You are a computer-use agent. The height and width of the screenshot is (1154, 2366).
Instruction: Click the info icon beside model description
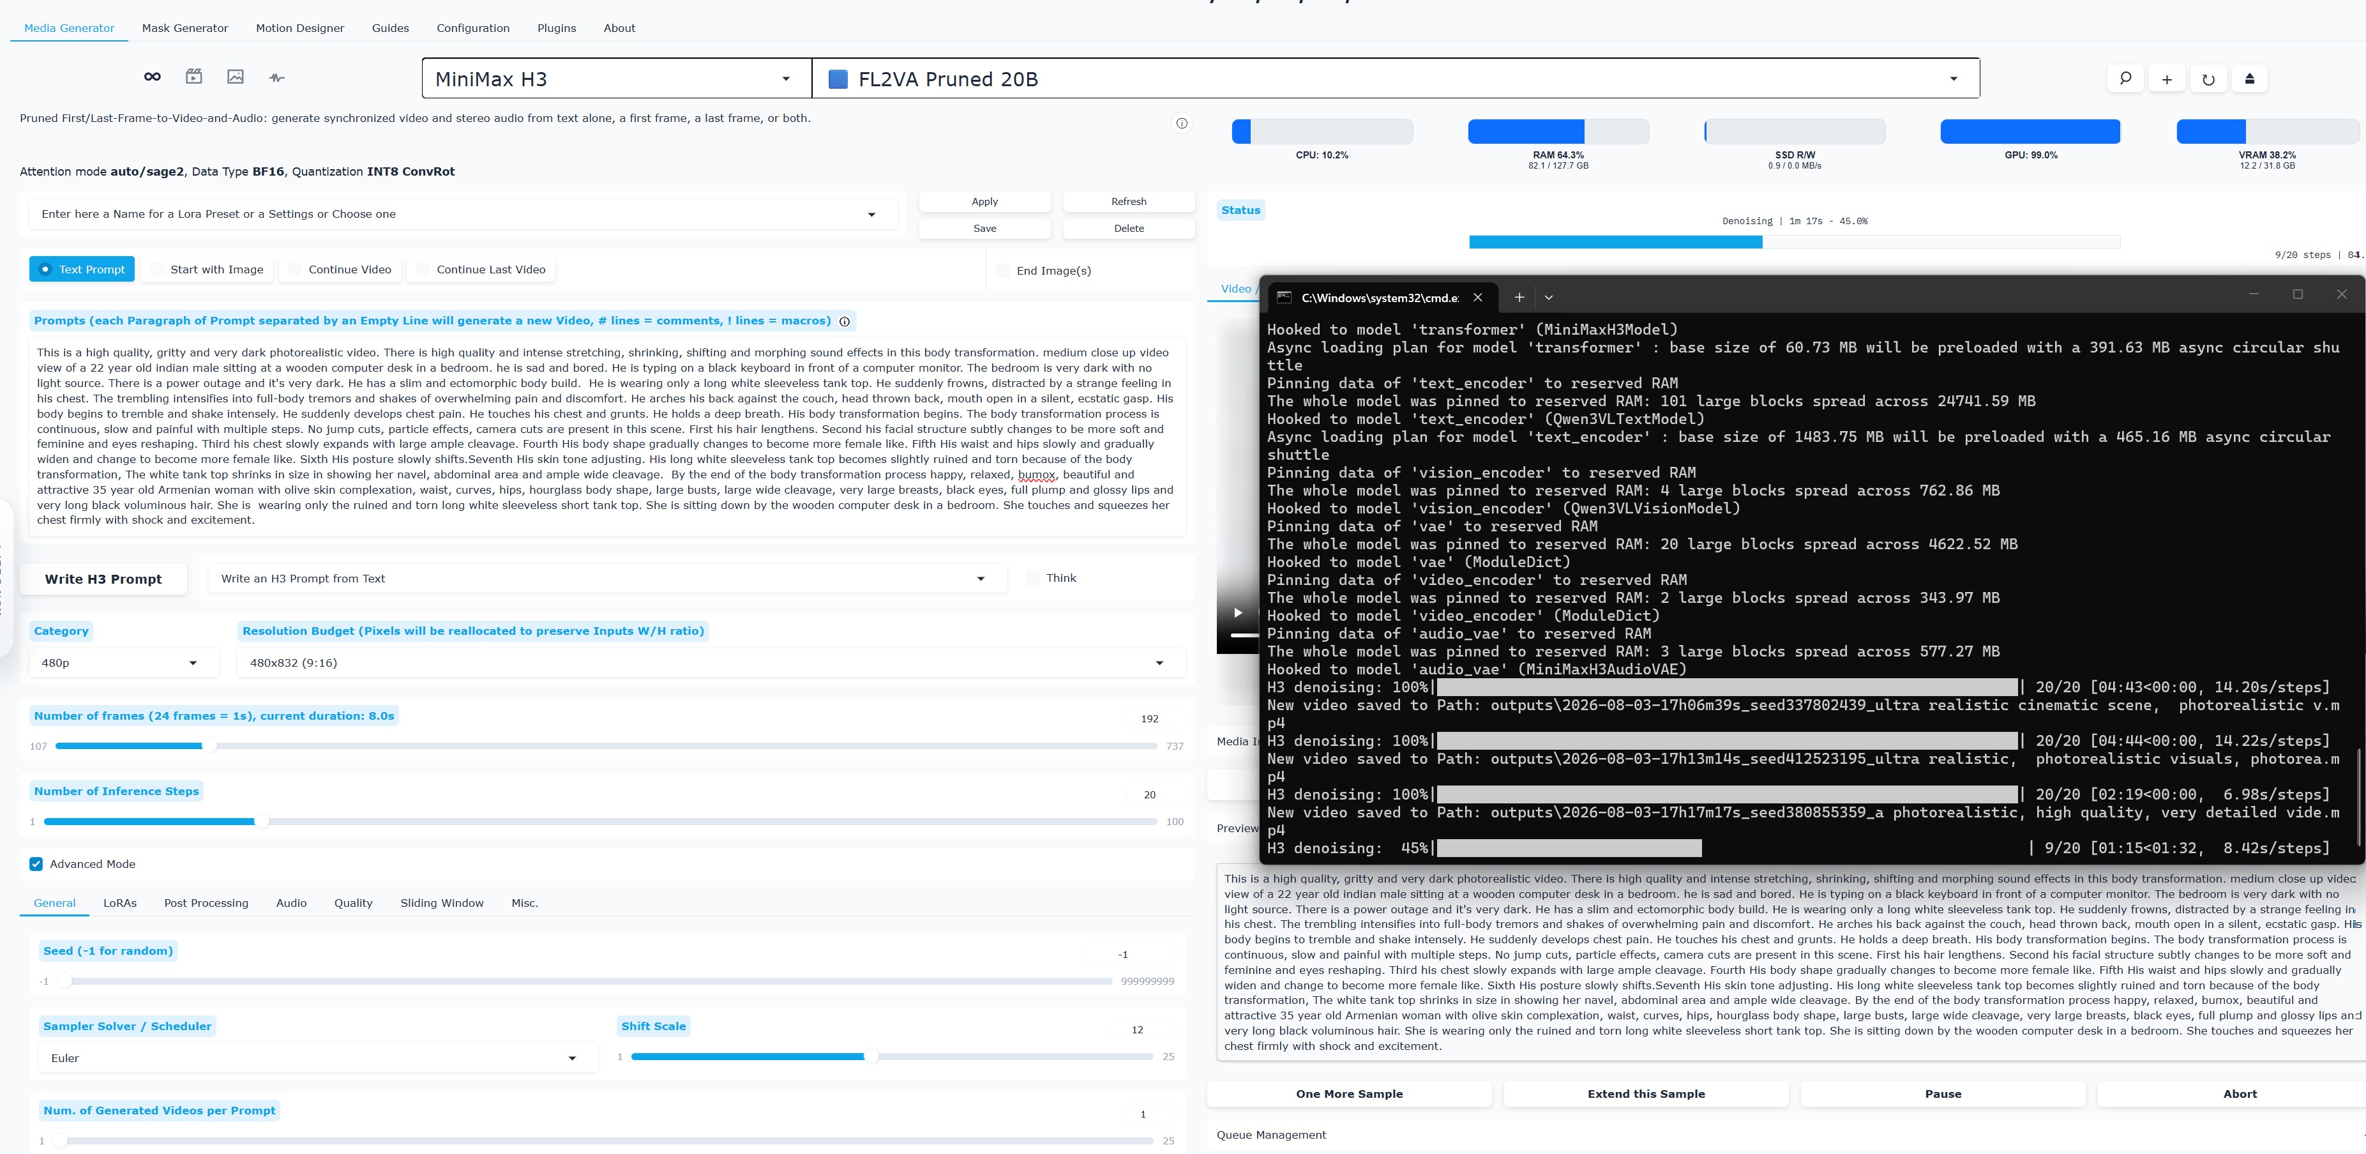click(x=1182, y=123)
